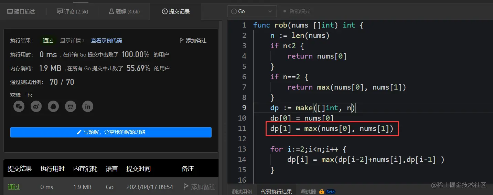Switch to 题解 (4.6k) tab
This screenshot has height=195, width=493.
coord(124,11)
